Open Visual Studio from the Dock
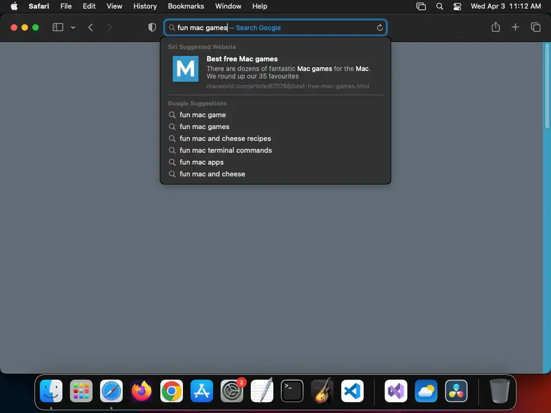Screen dimensions: 551x413 (396, 391)
